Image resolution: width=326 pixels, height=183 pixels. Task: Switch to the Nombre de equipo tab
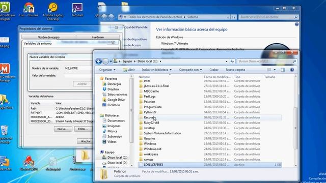click(48, 37)
